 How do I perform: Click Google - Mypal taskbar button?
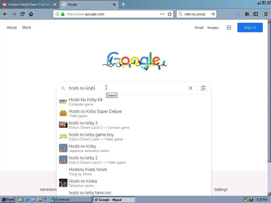coord(114,200)
